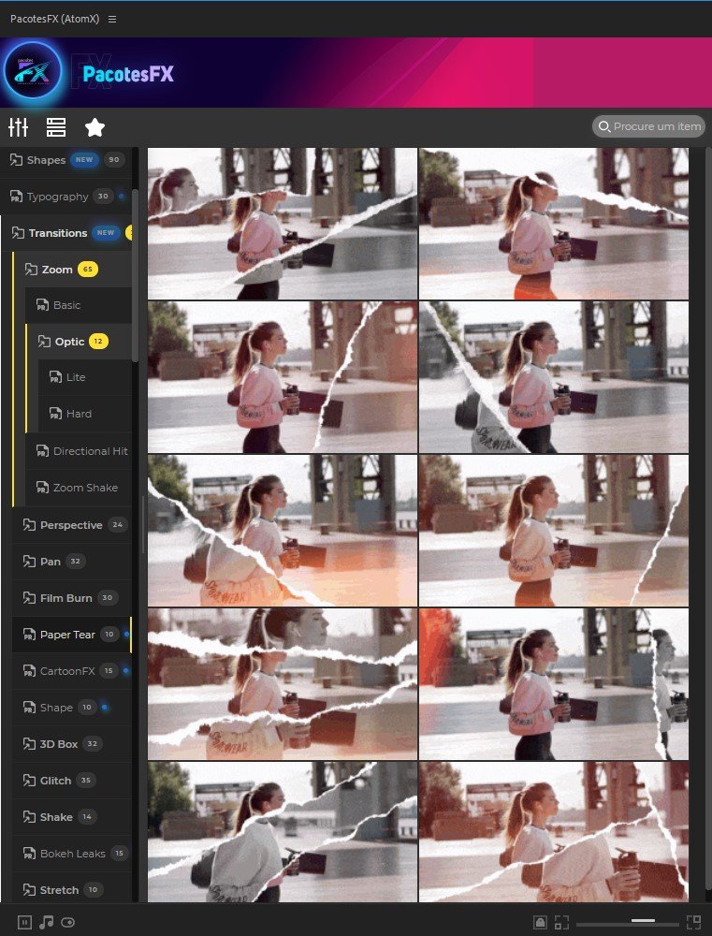This screenshot has height=936, width=712.
Task: Open the Glitch transitions category
Action: pos(55,781)
